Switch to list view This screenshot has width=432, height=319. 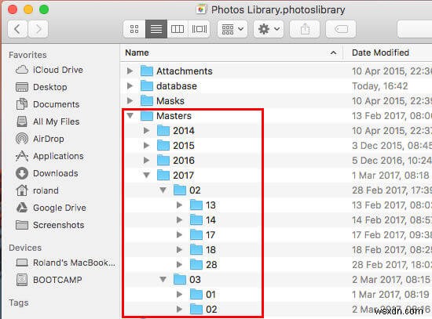click(x=156, y=29)
